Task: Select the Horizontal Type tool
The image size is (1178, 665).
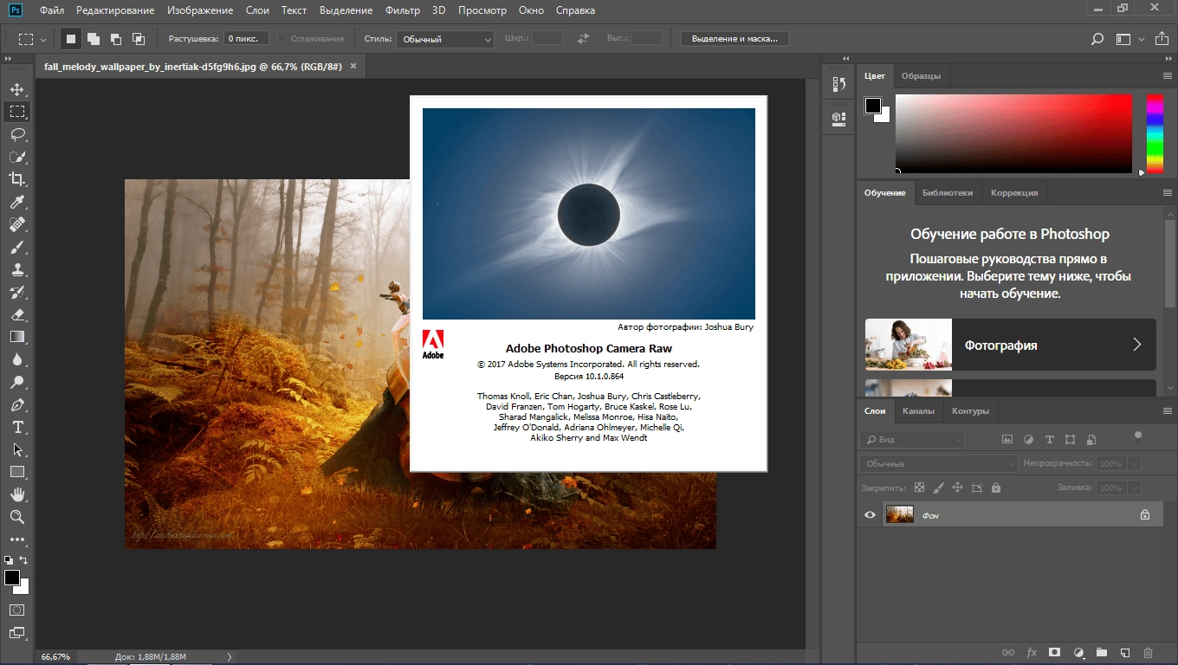Action: point(16,427)
